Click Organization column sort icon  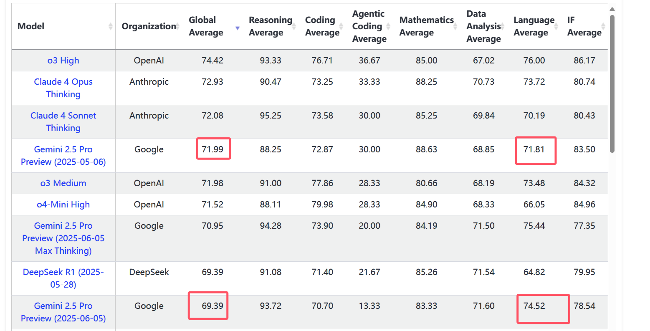click(177, 26)
